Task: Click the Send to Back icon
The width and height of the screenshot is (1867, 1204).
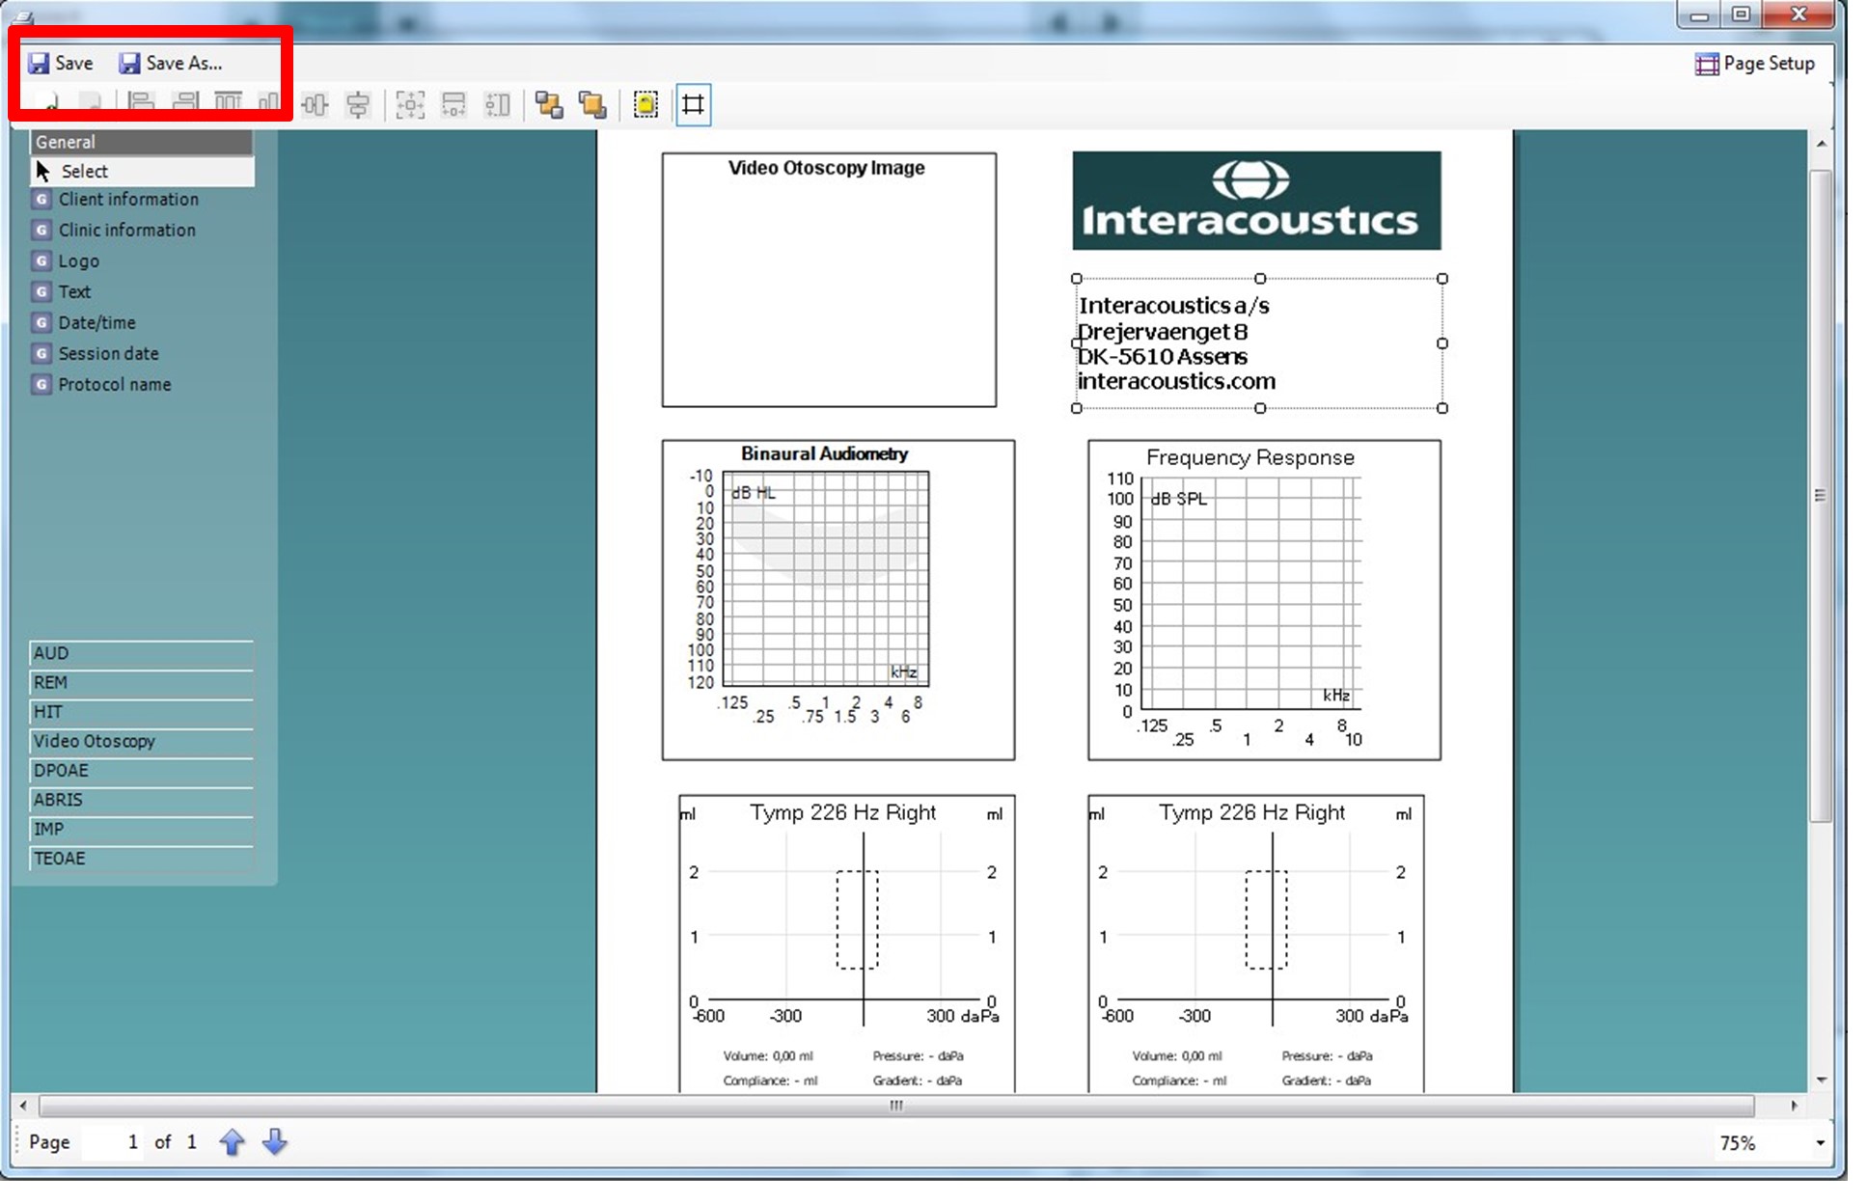Action: coord(593,106)
